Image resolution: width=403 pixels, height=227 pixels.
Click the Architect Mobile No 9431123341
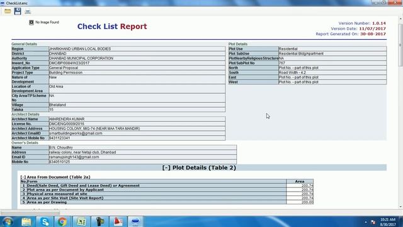(59, 138)
